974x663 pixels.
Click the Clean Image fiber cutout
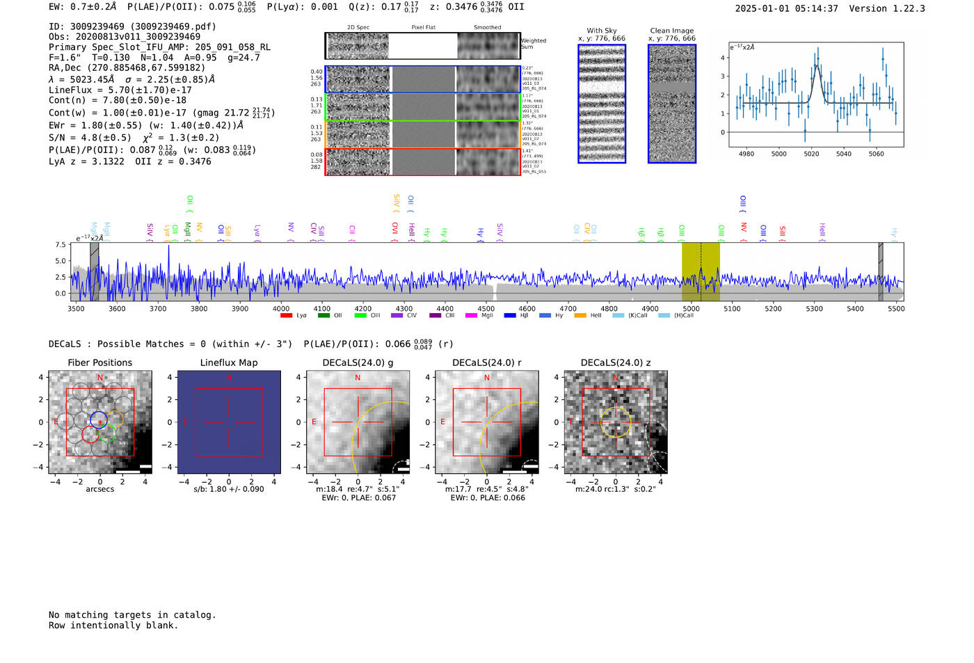click(x=672, y=104)
